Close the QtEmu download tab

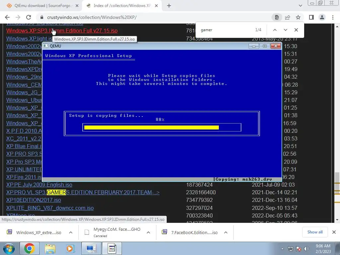[x=77, y=6]
